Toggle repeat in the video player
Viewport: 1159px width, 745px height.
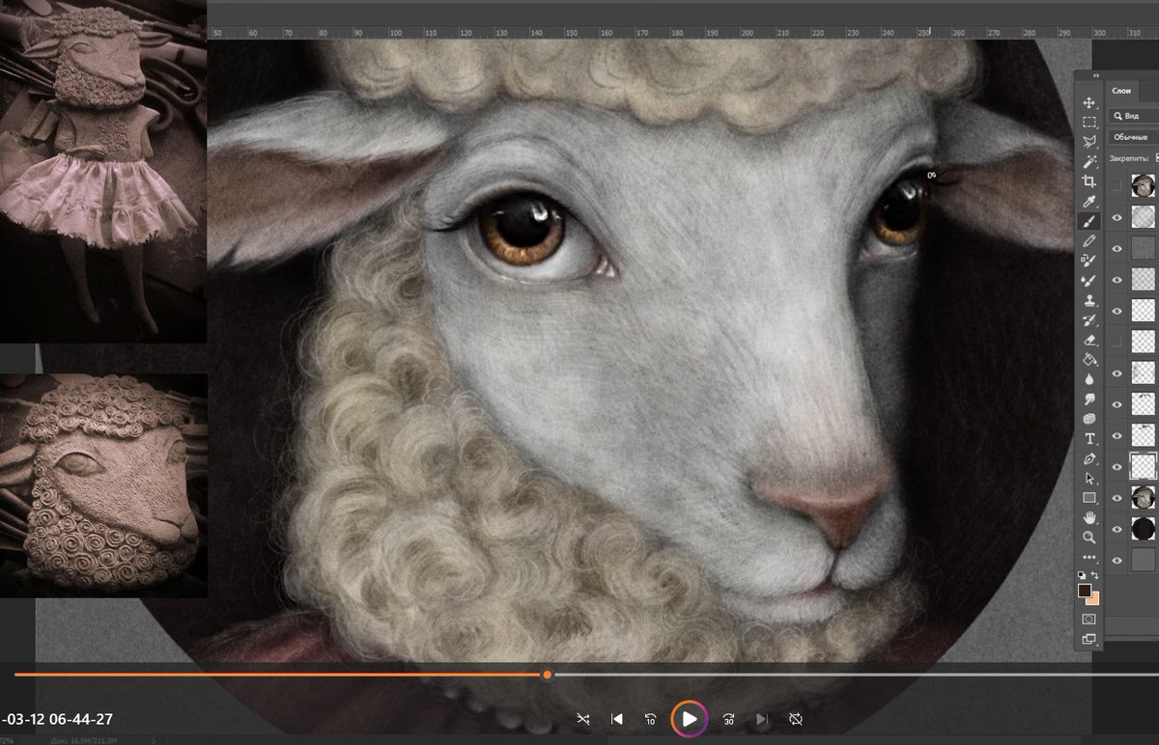point(796,719)
